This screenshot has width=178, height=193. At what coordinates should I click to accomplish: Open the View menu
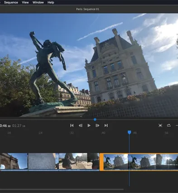[25, 2]
